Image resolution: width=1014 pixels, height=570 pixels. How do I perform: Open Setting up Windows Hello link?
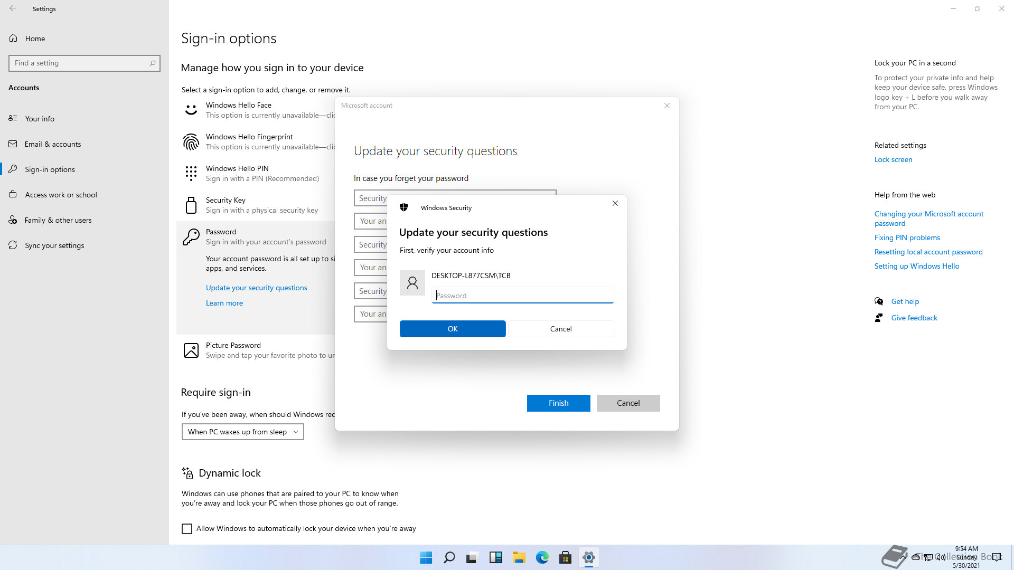916,266
